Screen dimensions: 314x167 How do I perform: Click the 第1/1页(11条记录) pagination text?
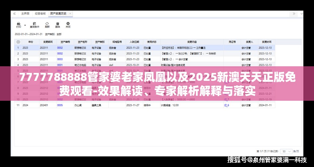click(267, 151)
